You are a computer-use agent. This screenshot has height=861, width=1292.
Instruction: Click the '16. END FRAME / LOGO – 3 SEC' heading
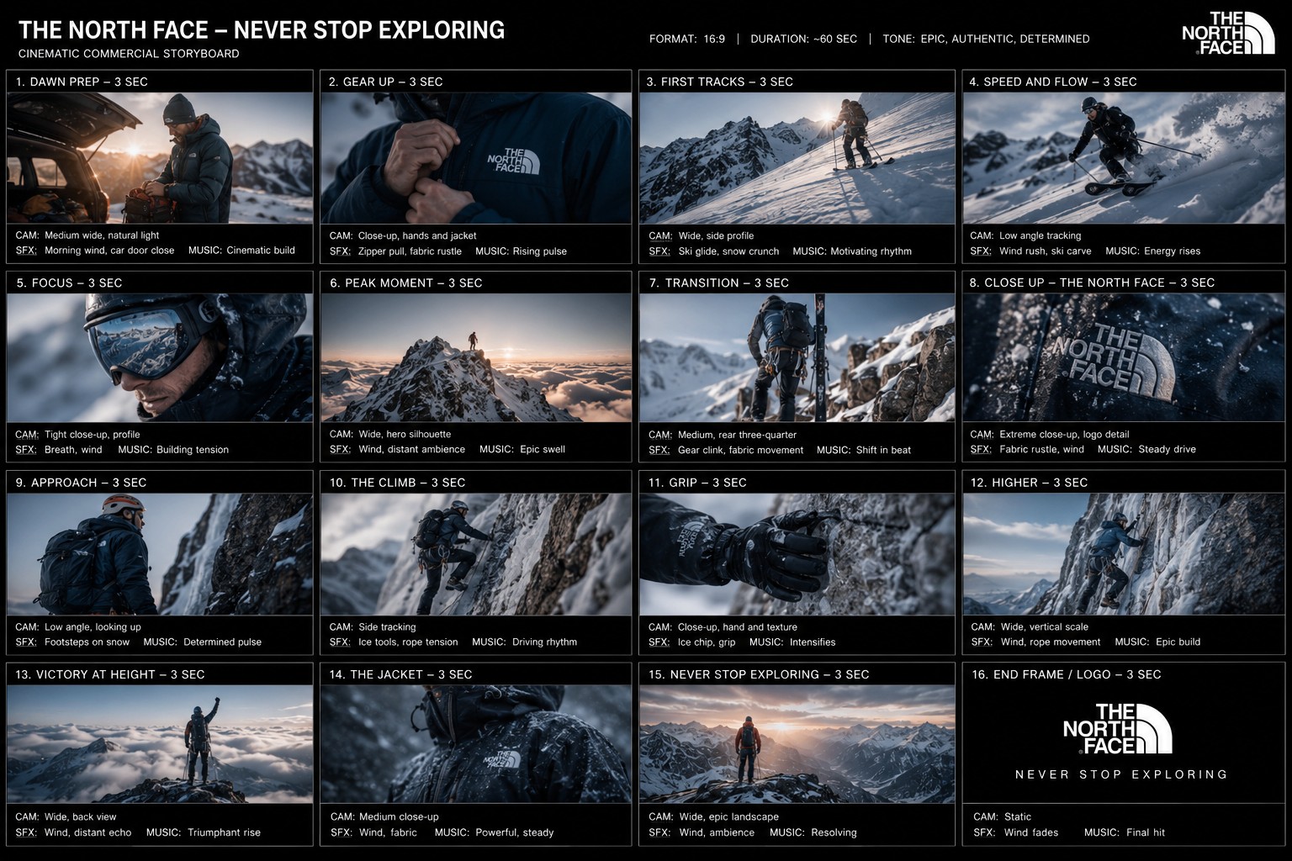[1067, 674]
